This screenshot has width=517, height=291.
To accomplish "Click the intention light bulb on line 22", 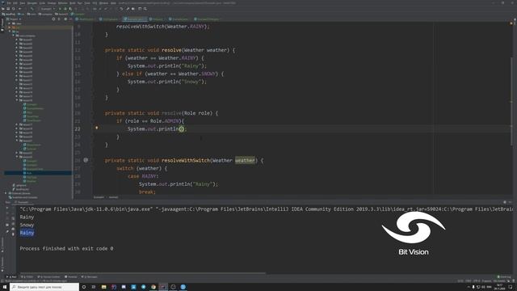I will [x=97, y=128].
